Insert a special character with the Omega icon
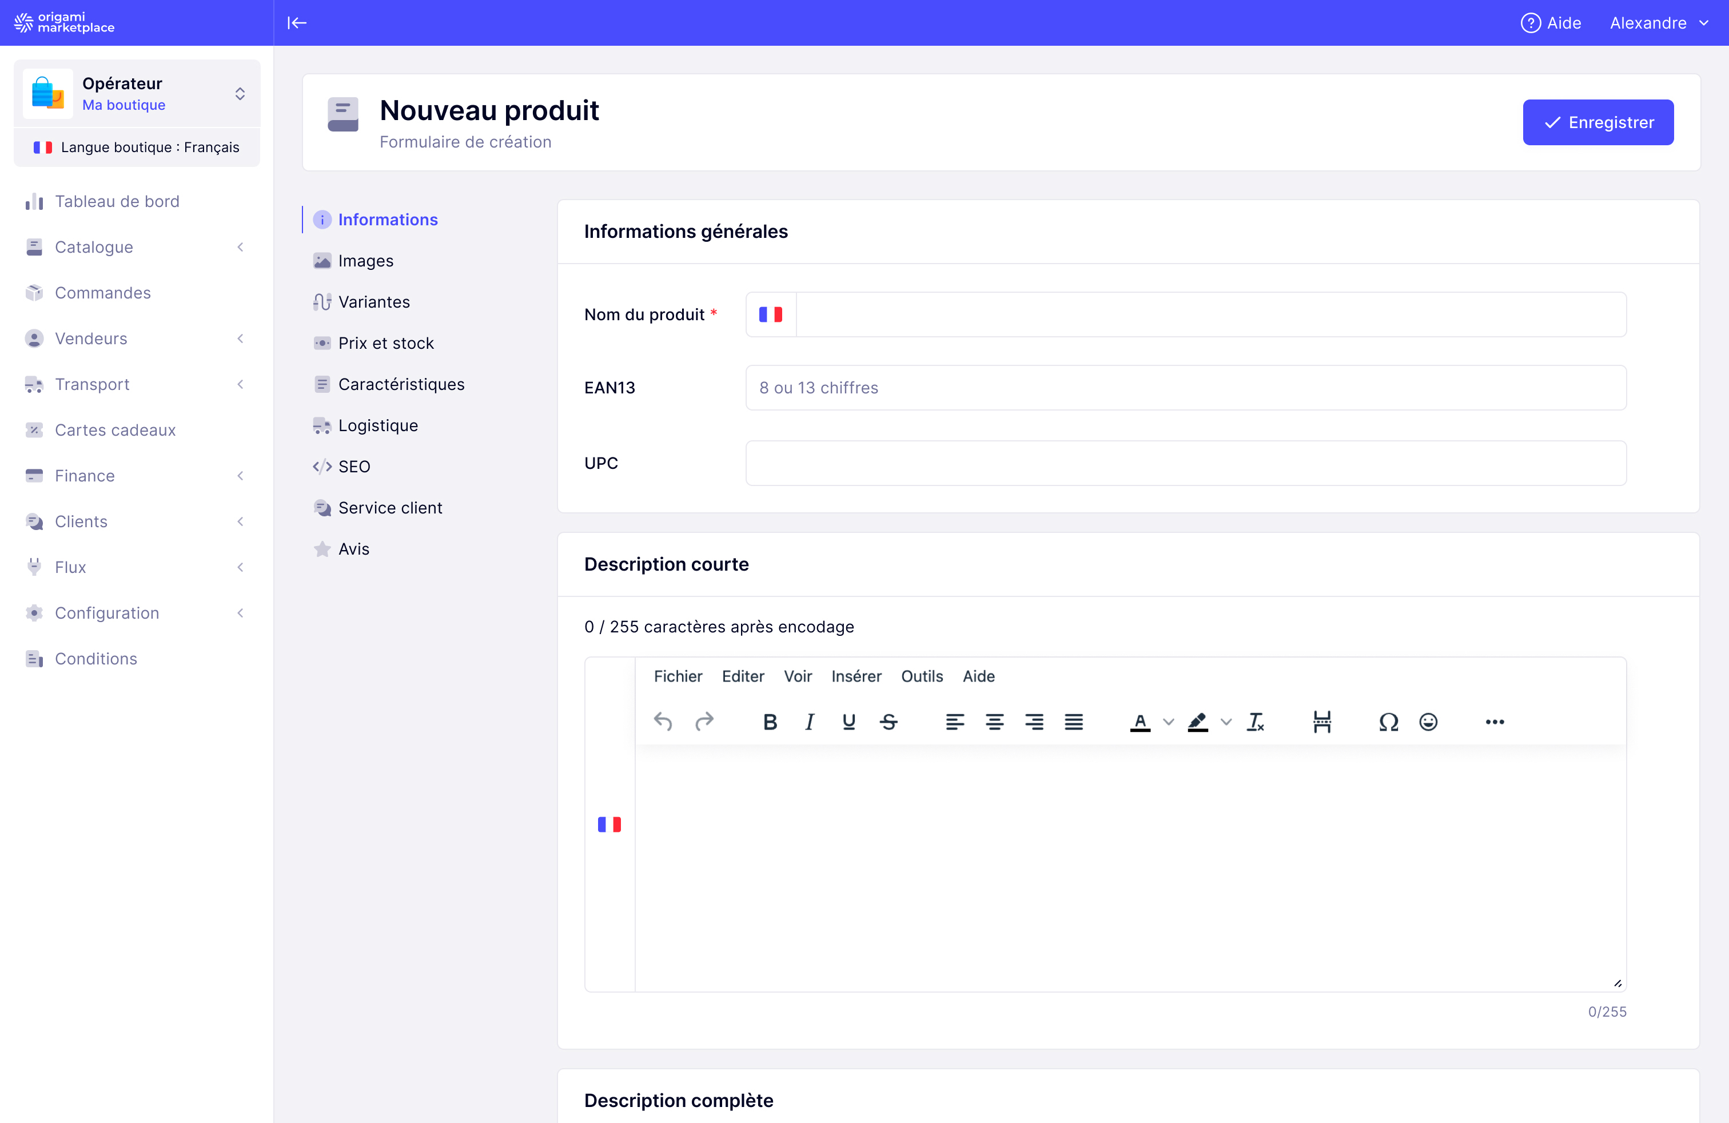This screenshot has height=1123, width=1729. click(1388, 721)
